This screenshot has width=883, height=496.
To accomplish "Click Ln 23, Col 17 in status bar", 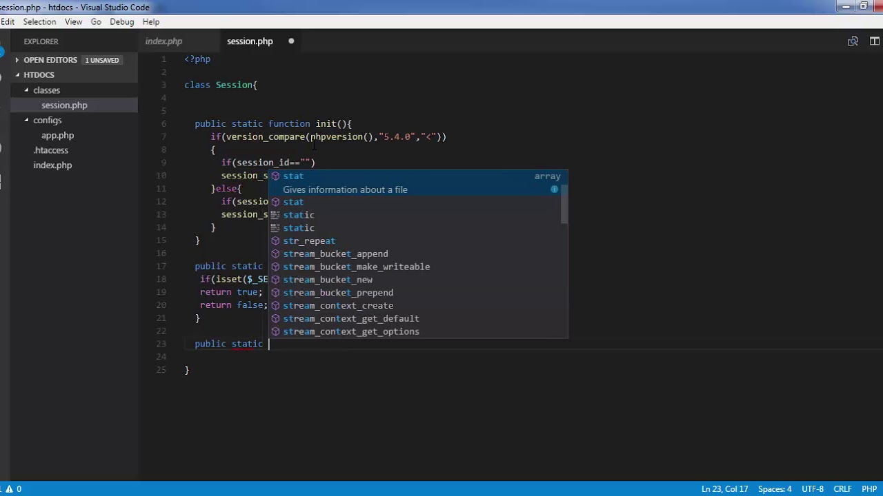I will [x=724, y=489].
